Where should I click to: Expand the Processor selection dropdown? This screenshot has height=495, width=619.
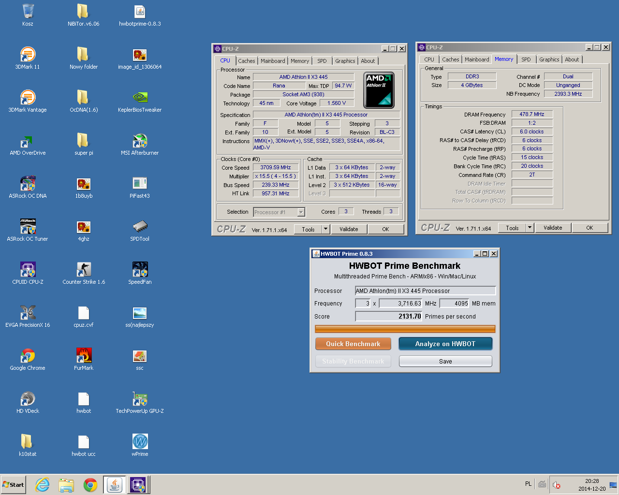tap(301, 212)
